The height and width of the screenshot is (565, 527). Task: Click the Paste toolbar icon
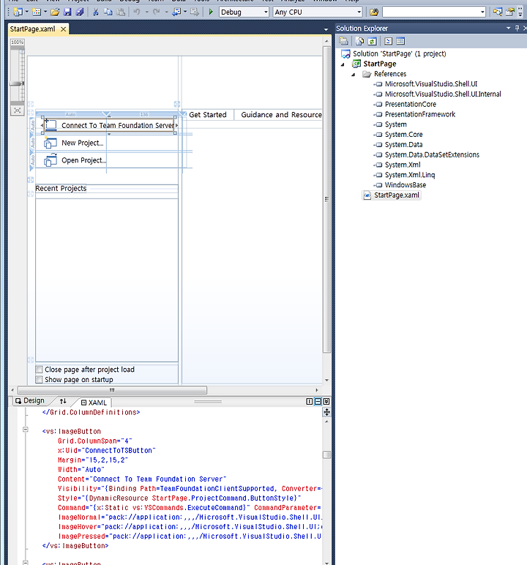tap(121, 12)
